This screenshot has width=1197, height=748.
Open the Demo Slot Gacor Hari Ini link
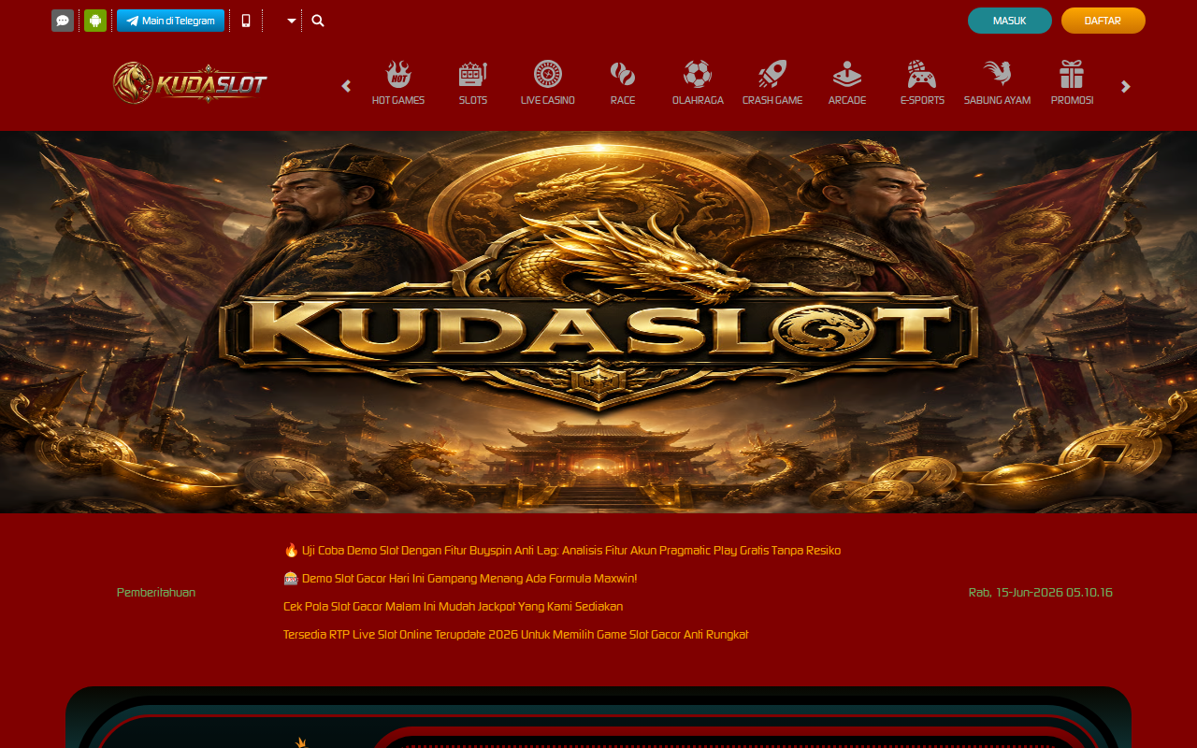(x=460, y=579)
